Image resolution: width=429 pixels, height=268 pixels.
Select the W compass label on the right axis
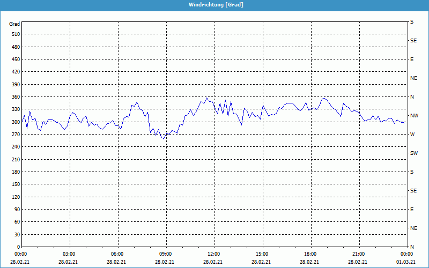coord(412,135)
